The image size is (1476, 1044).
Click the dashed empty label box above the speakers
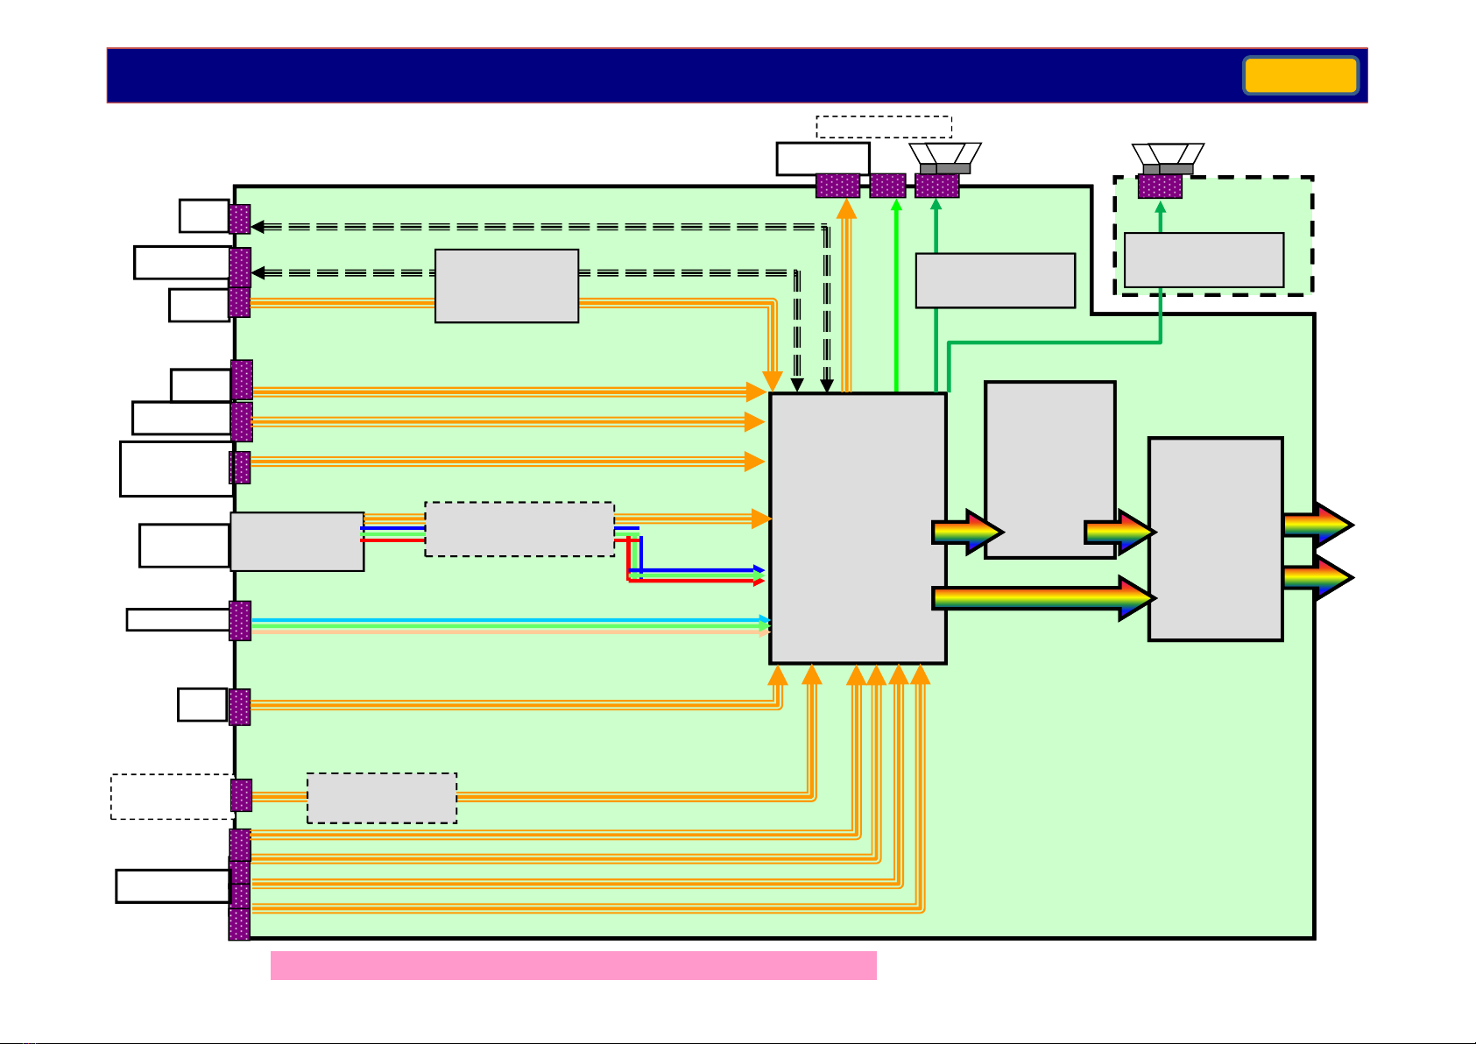click(884, 127)
